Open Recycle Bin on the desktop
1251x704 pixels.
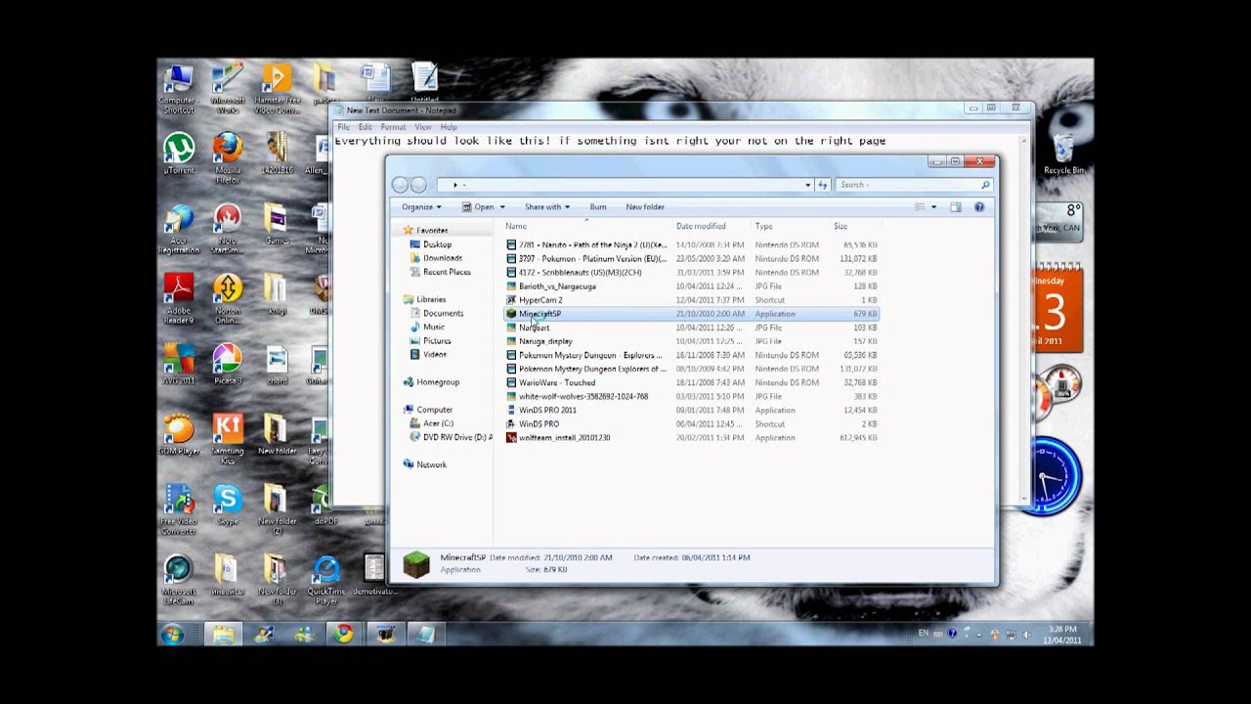(1064, 154)
